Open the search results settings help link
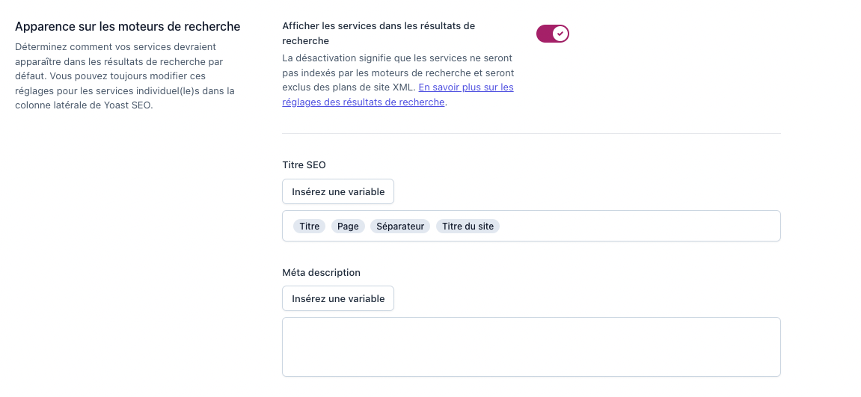This screenshot has width=861, height=397. pos(465,87)
